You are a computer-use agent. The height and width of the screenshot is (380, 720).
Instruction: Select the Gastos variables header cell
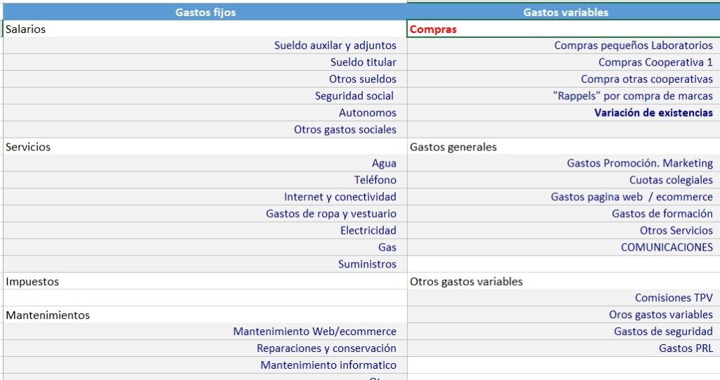(x=563, y=13)
